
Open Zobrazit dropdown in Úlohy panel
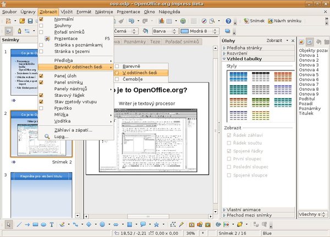(277, 40)
